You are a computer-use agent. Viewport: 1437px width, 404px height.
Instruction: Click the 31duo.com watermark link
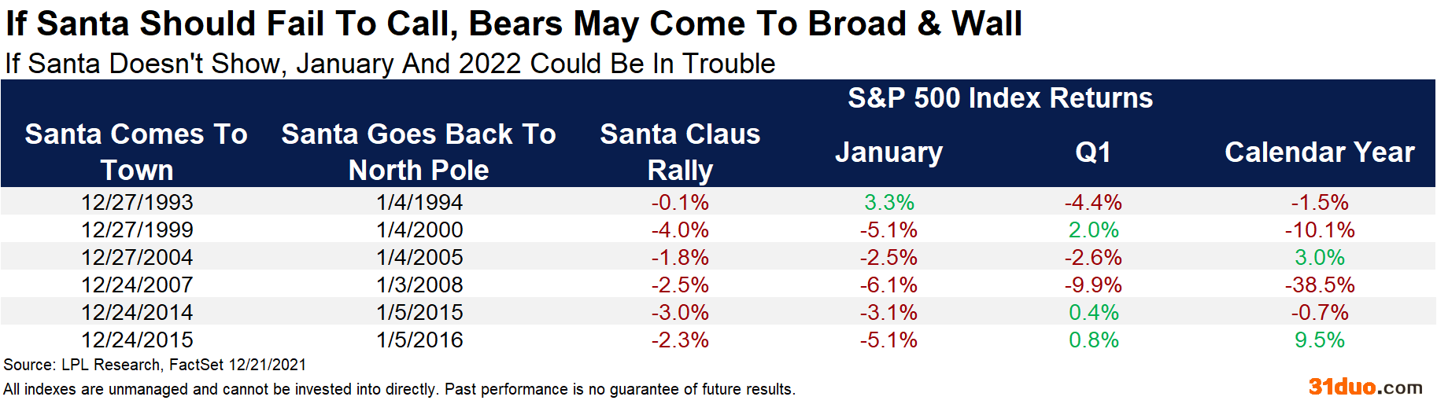click(x=1365, y=387)
